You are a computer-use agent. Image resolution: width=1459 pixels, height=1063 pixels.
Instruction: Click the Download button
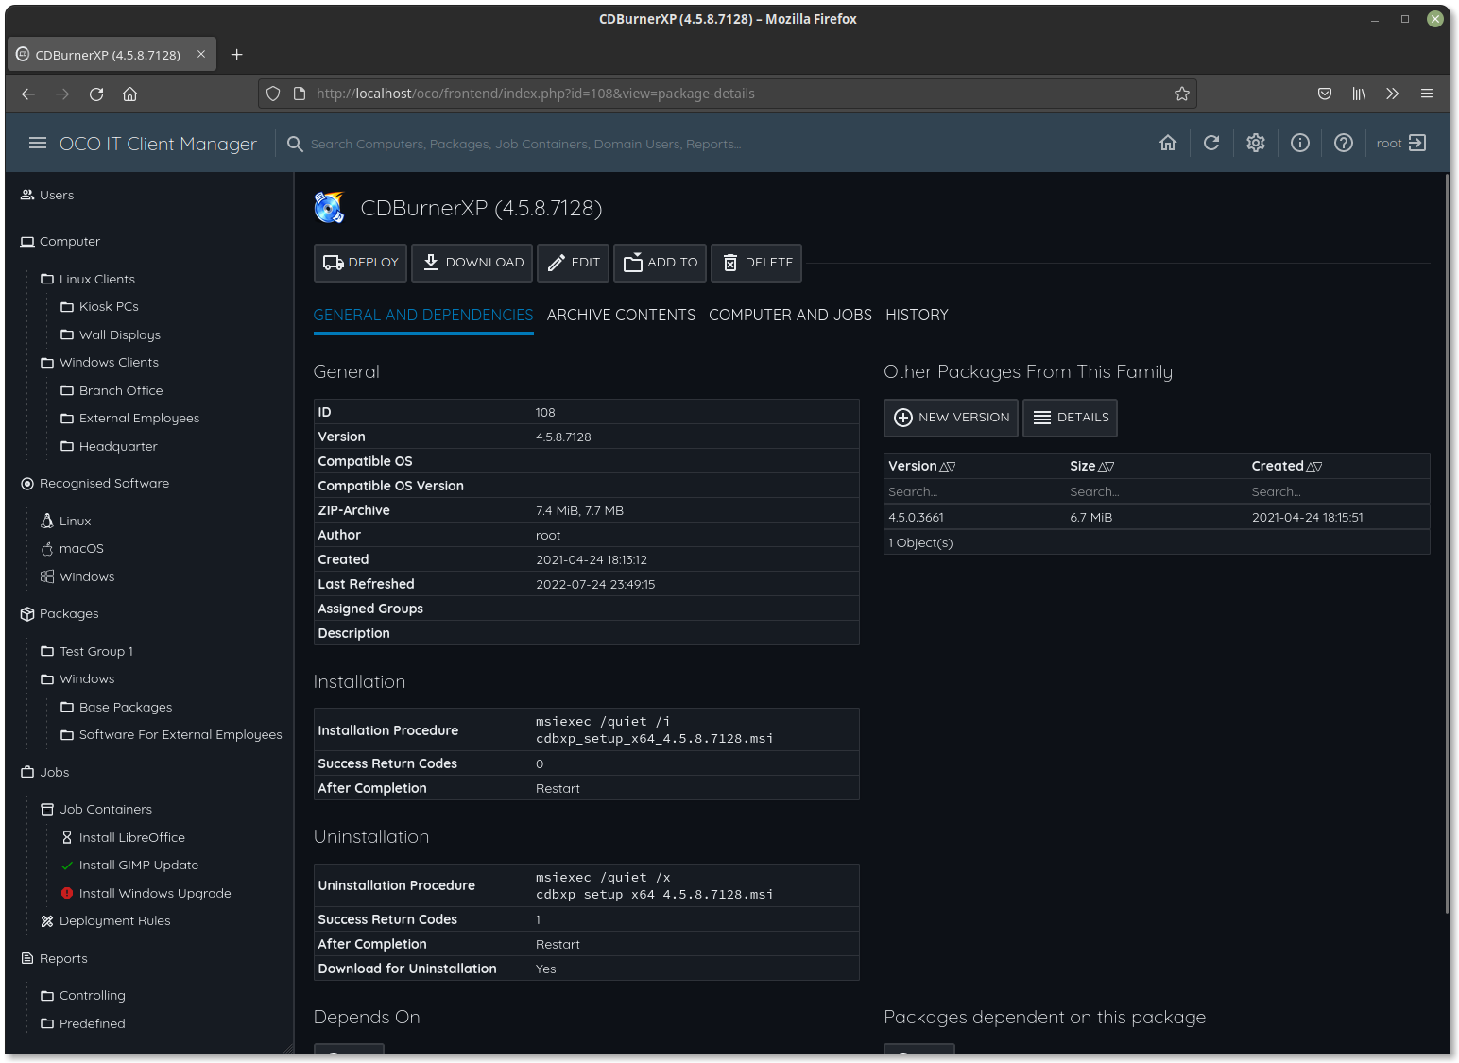[472, 263]
